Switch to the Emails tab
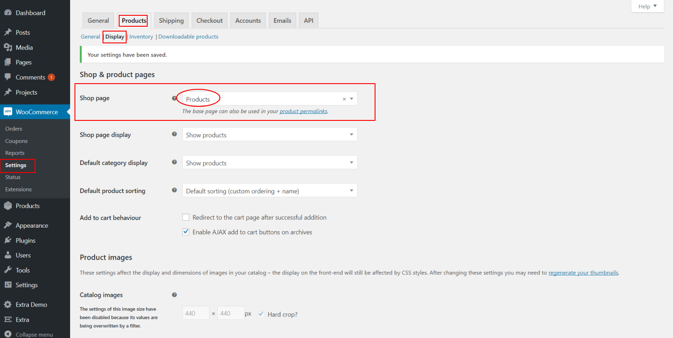Viewport: 673px width, 338px height. [282, 21]
